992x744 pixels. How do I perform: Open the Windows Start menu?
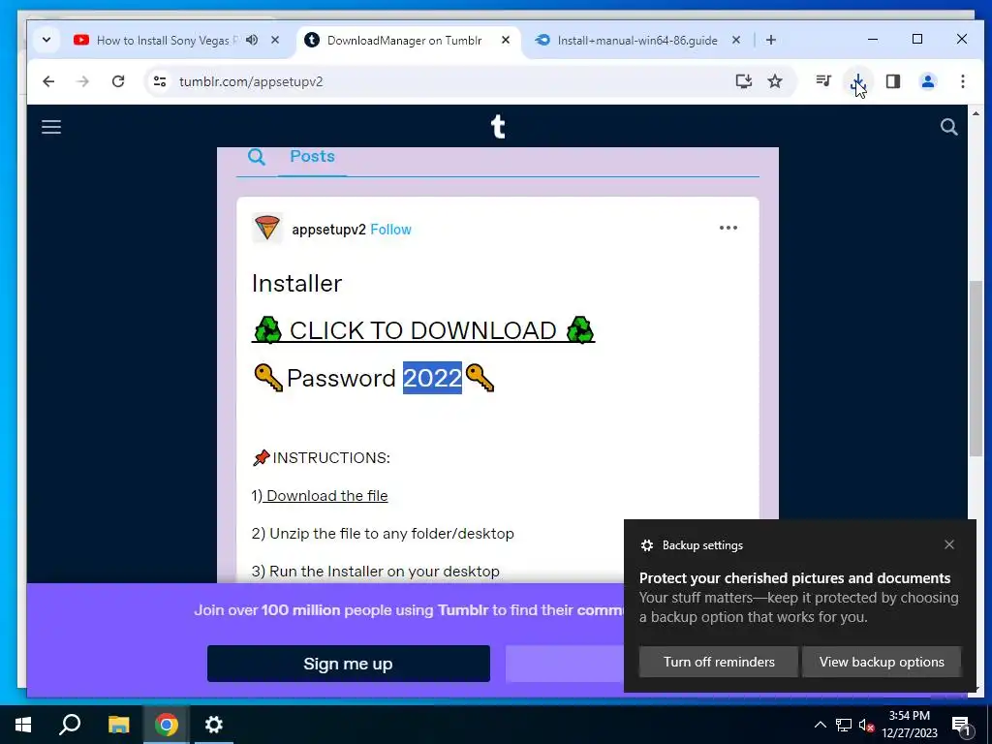tap(23, 725)
